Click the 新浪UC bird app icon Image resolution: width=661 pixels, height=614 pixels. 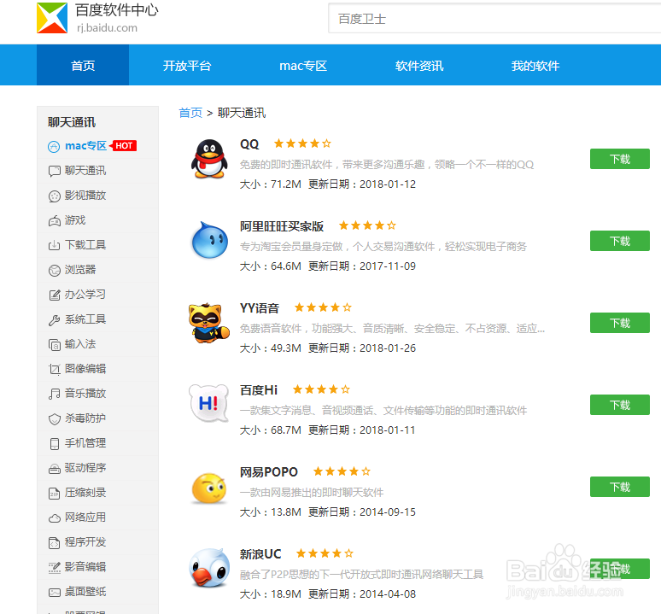point(209,568)
